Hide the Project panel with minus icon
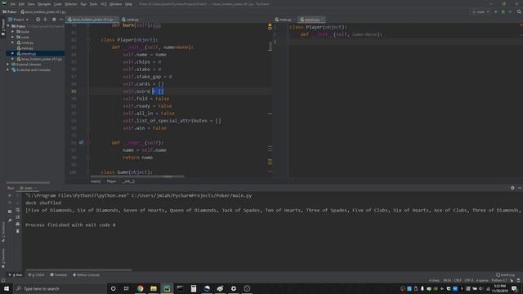The width and height of the screenshot is (523, 294). (x=61, y=20)
